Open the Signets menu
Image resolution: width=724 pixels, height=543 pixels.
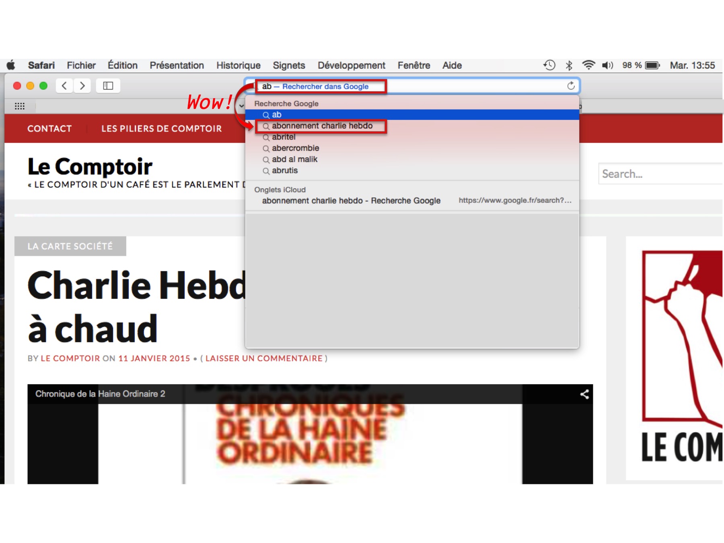click(289, 65)
